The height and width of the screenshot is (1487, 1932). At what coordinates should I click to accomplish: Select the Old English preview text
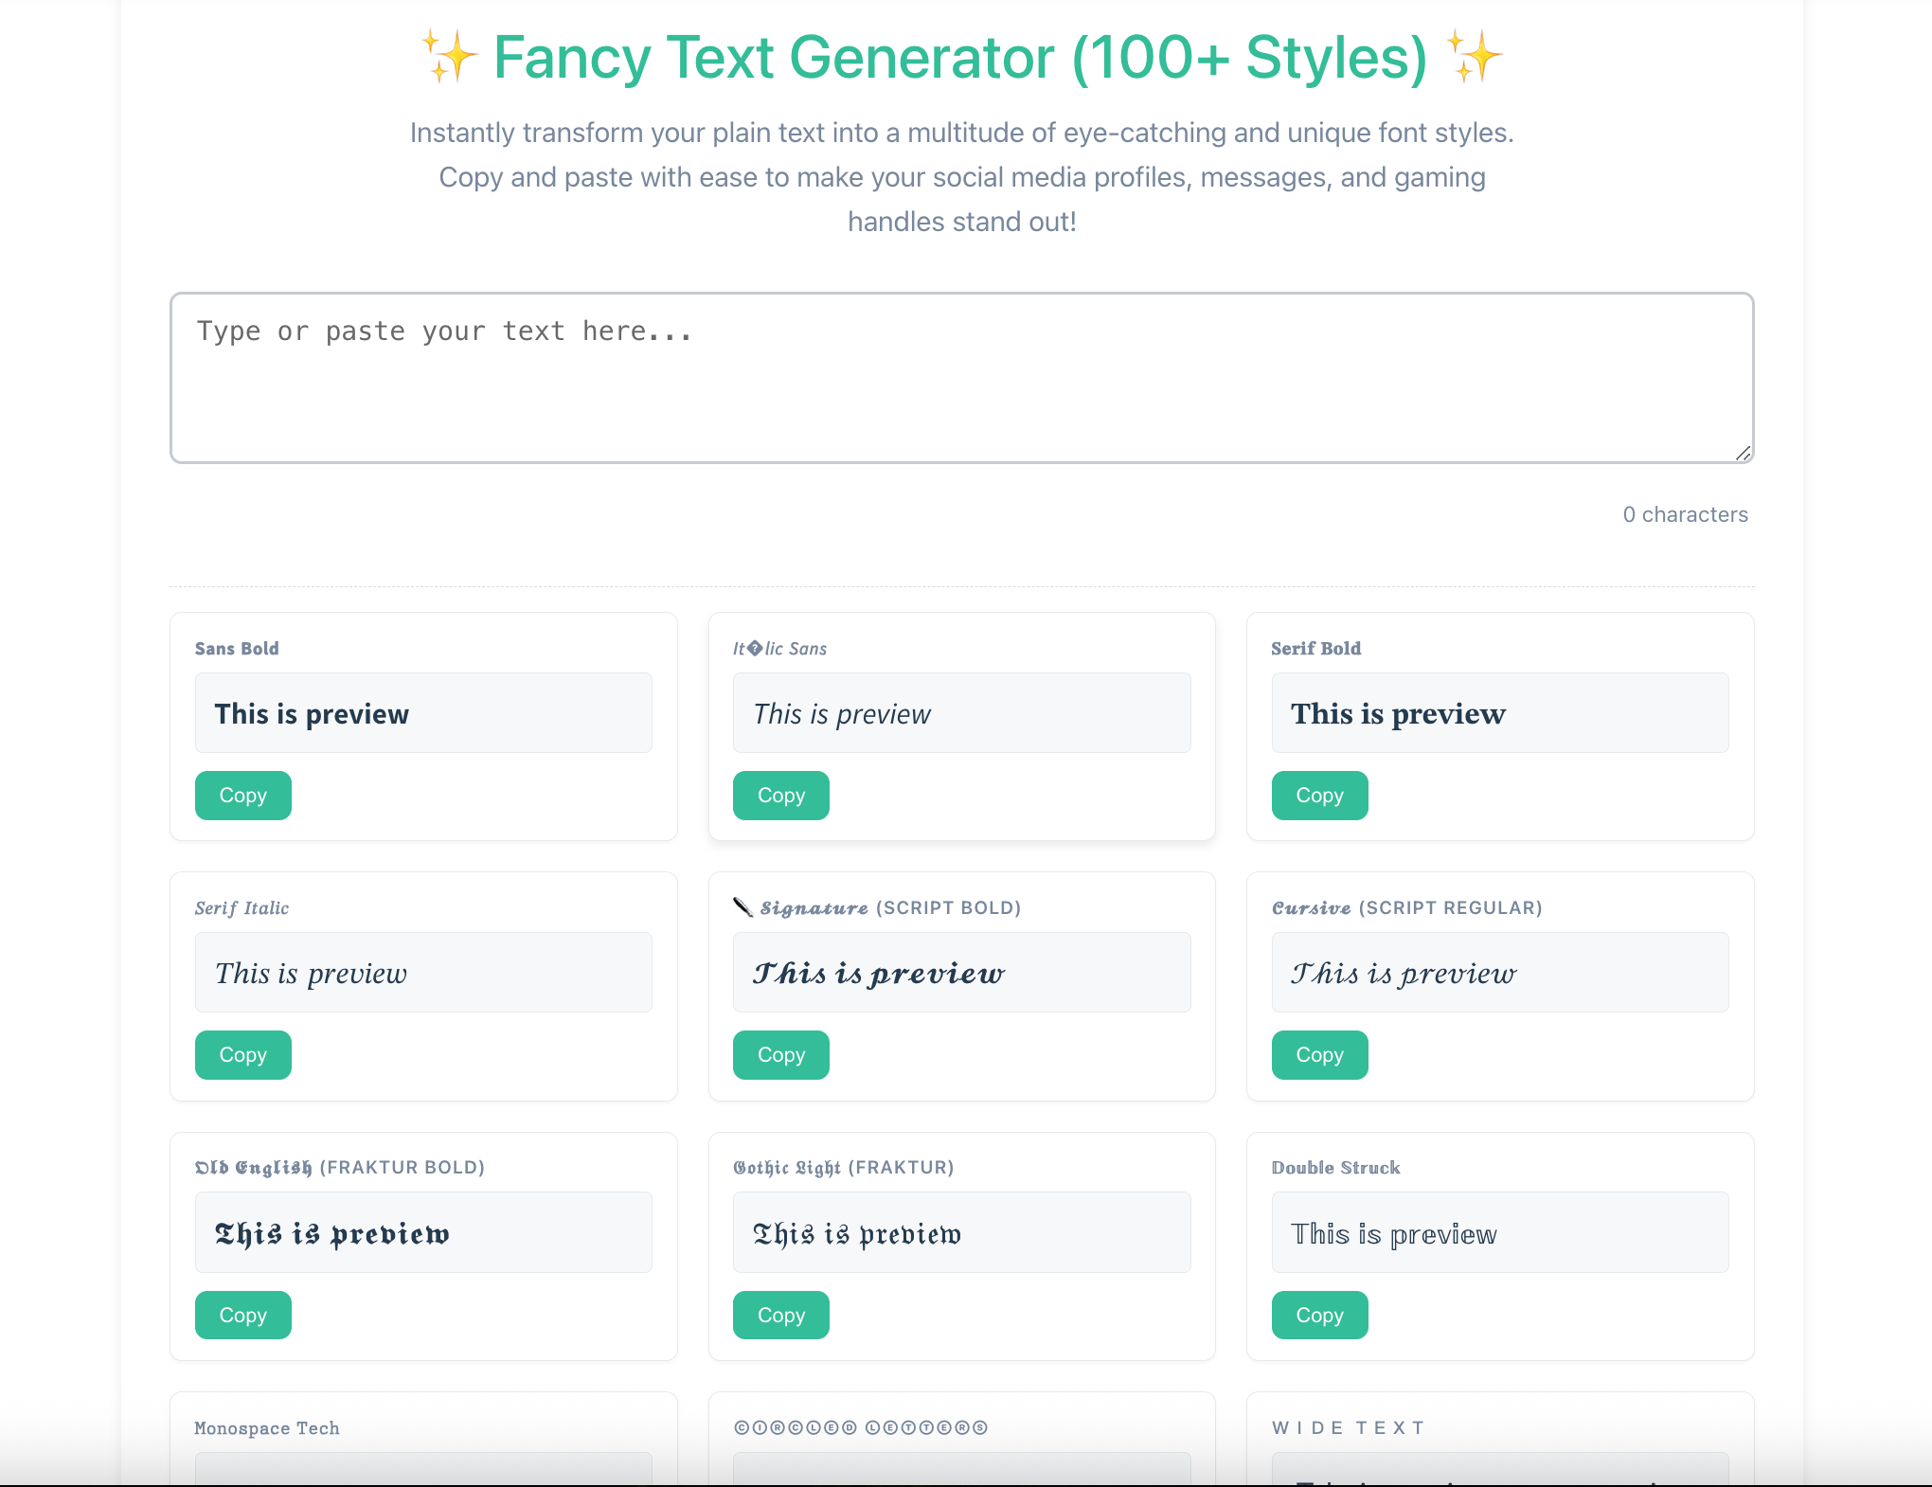click(331, 1234)
